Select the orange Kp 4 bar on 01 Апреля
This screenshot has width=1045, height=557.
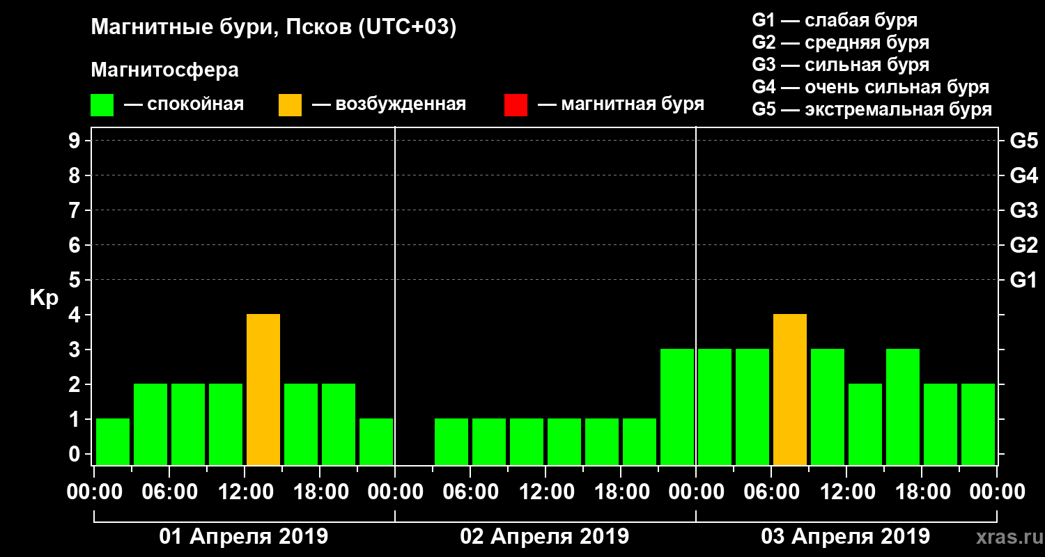(x=263, y=390)
